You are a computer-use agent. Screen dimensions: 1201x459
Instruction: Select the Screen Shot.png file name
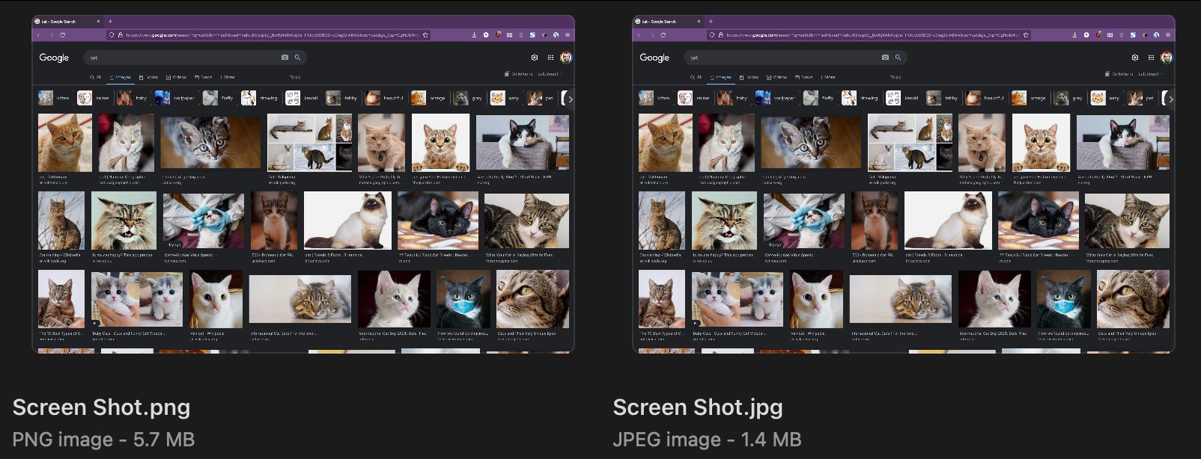pyautogui.click(x=101, y=407)
